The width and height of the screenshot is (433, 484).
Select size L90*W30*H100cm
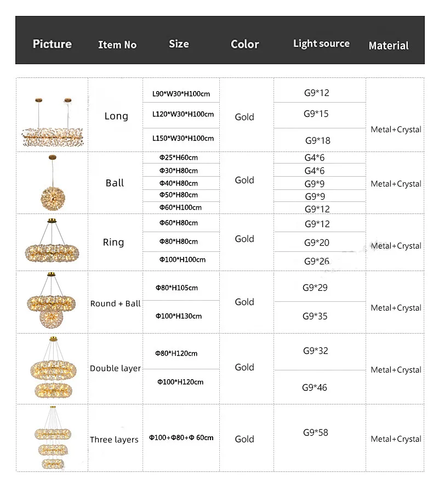click(181, 94)
